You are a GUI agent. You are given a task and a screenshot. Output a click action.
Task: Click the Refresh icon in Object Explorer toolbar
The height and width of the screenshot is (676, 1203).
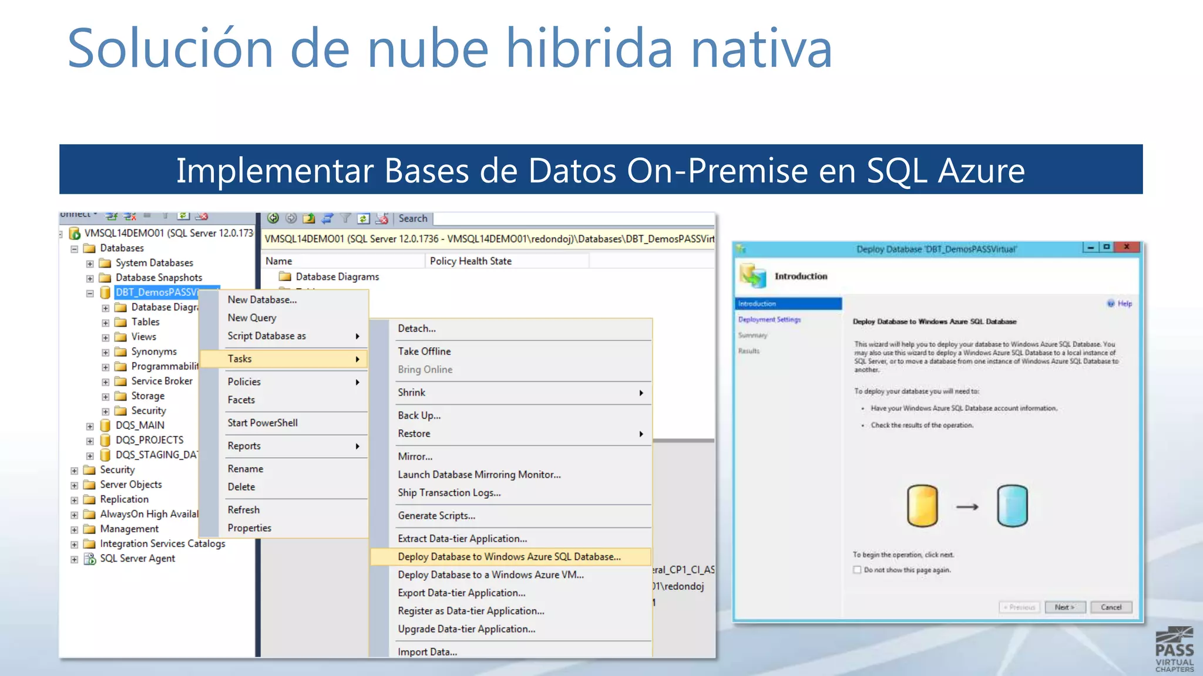[184, 216]
